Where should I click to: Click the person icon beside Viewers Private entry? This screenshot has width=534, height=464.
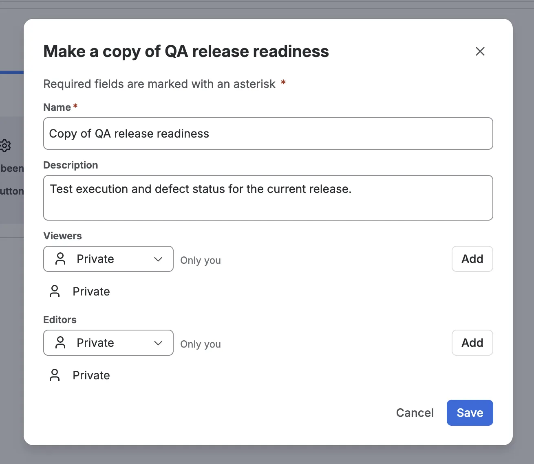[x=55, y=291]
